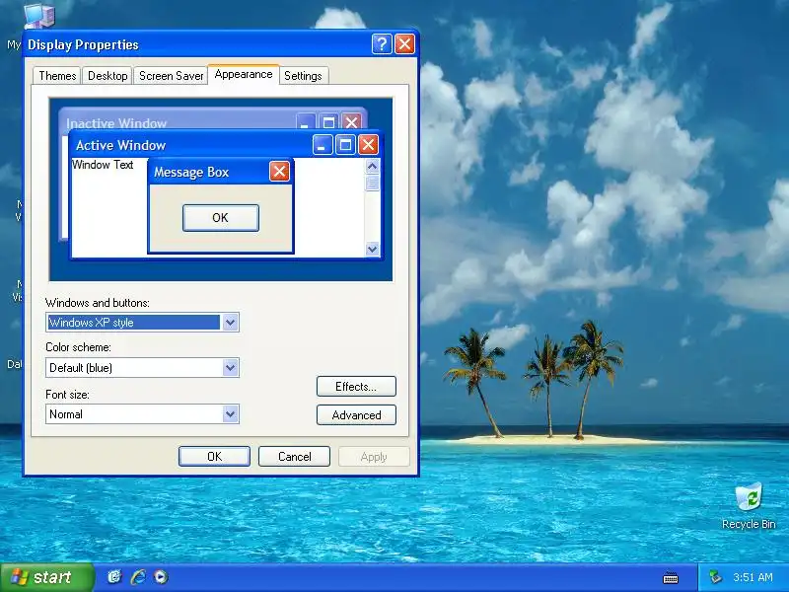
Task: Open the Effects... dialog
Action: pyautogui.click(x=356, y=387)
